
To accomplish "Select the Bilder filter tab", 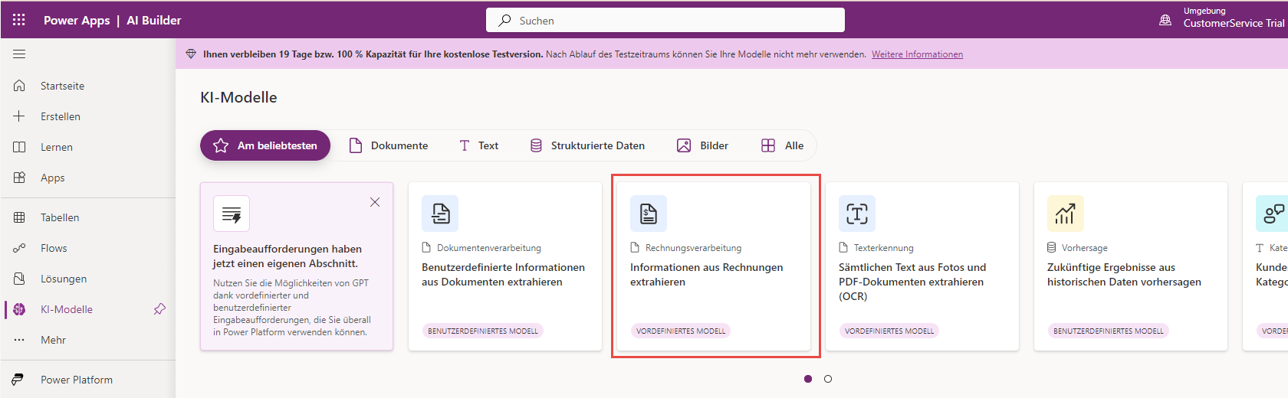I will click(x=702, y=145).
